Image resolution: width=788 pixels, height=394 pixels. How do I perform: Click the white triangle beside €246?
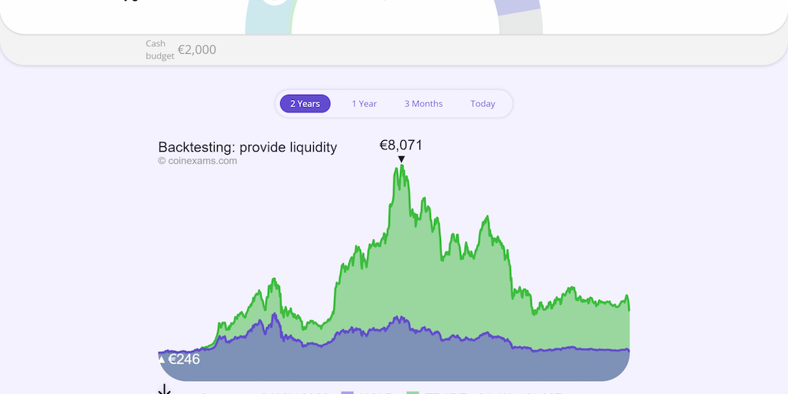tap(162, 359)
